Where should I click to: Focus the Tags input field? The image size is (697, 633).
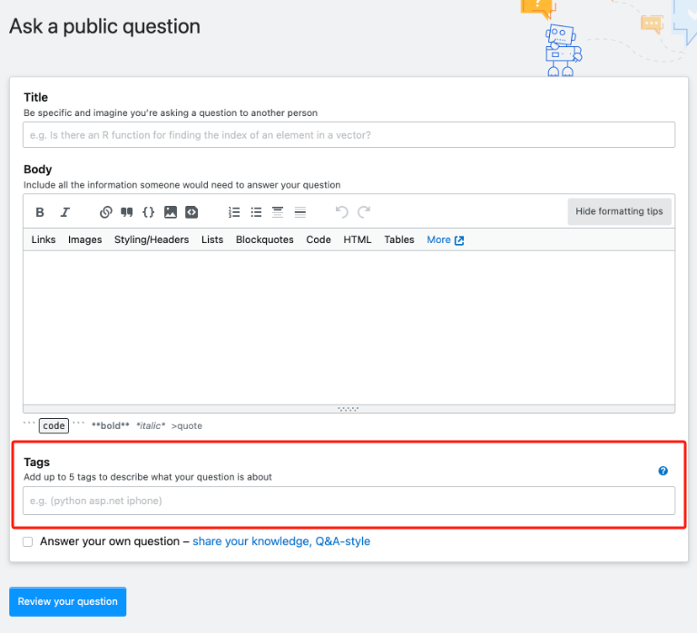pyautogui.click(x=348, y=501)
